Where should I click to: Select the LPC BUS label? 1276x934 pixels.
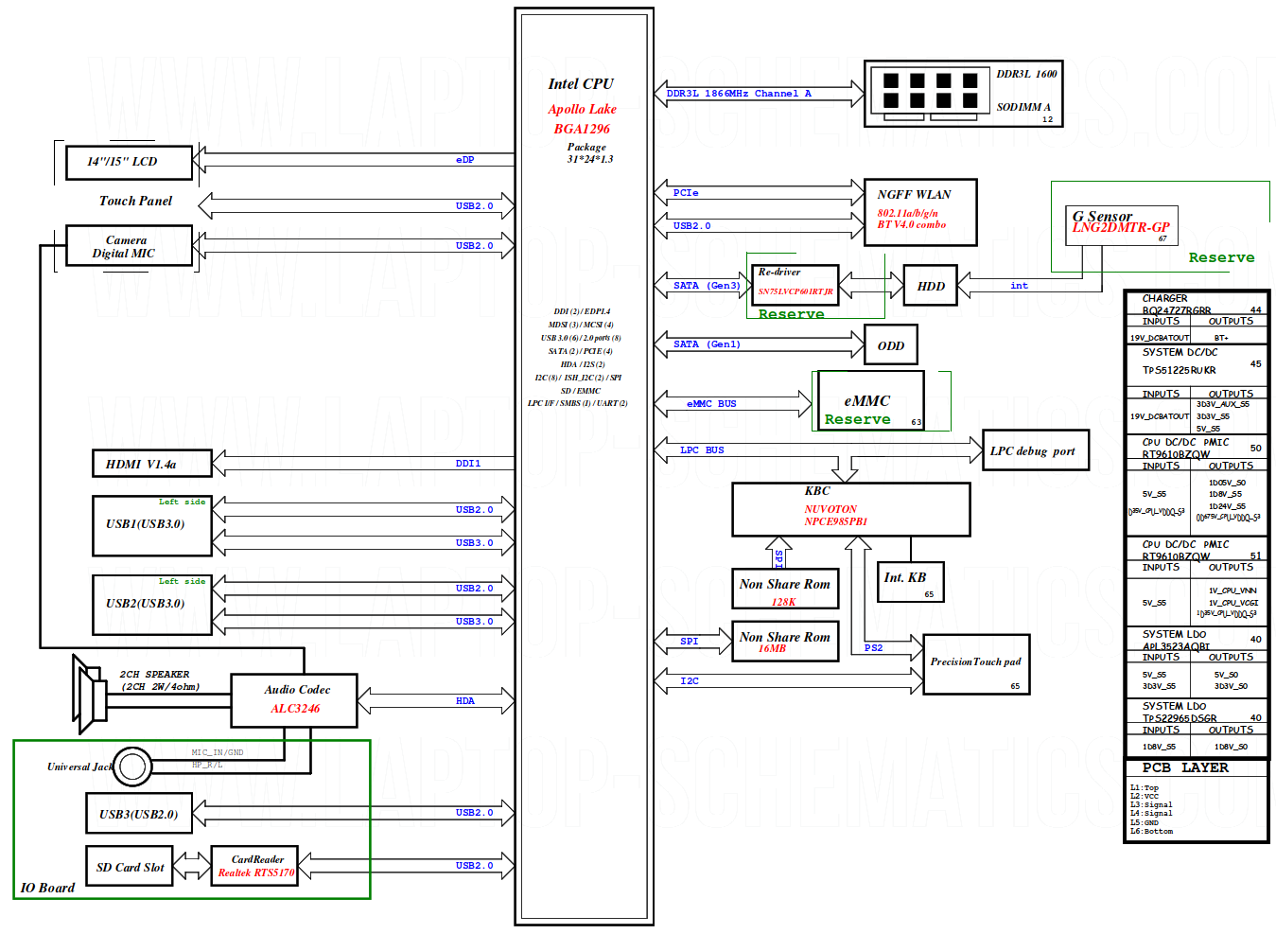tap(702, 450)
